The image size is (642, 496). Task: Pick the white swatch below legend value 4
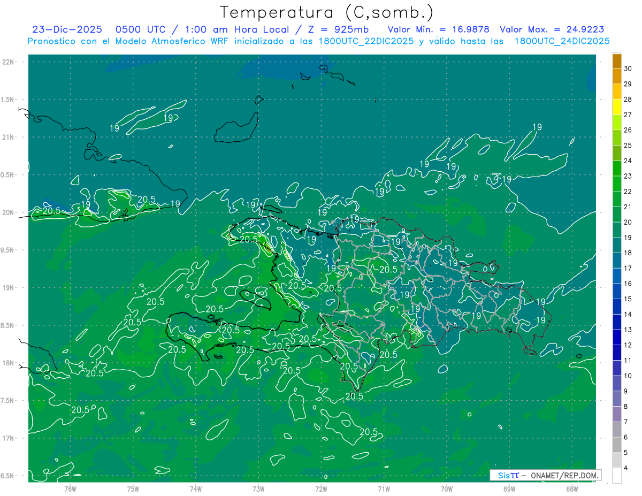(x=617, y=476)
